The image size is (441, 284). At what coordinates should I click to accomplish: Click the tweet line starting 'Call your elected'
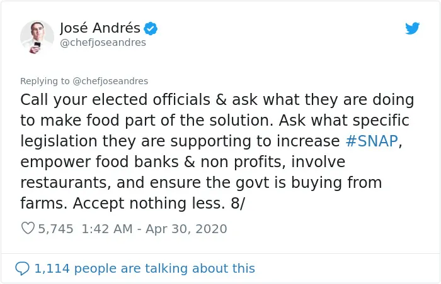(x=217, y=100)
